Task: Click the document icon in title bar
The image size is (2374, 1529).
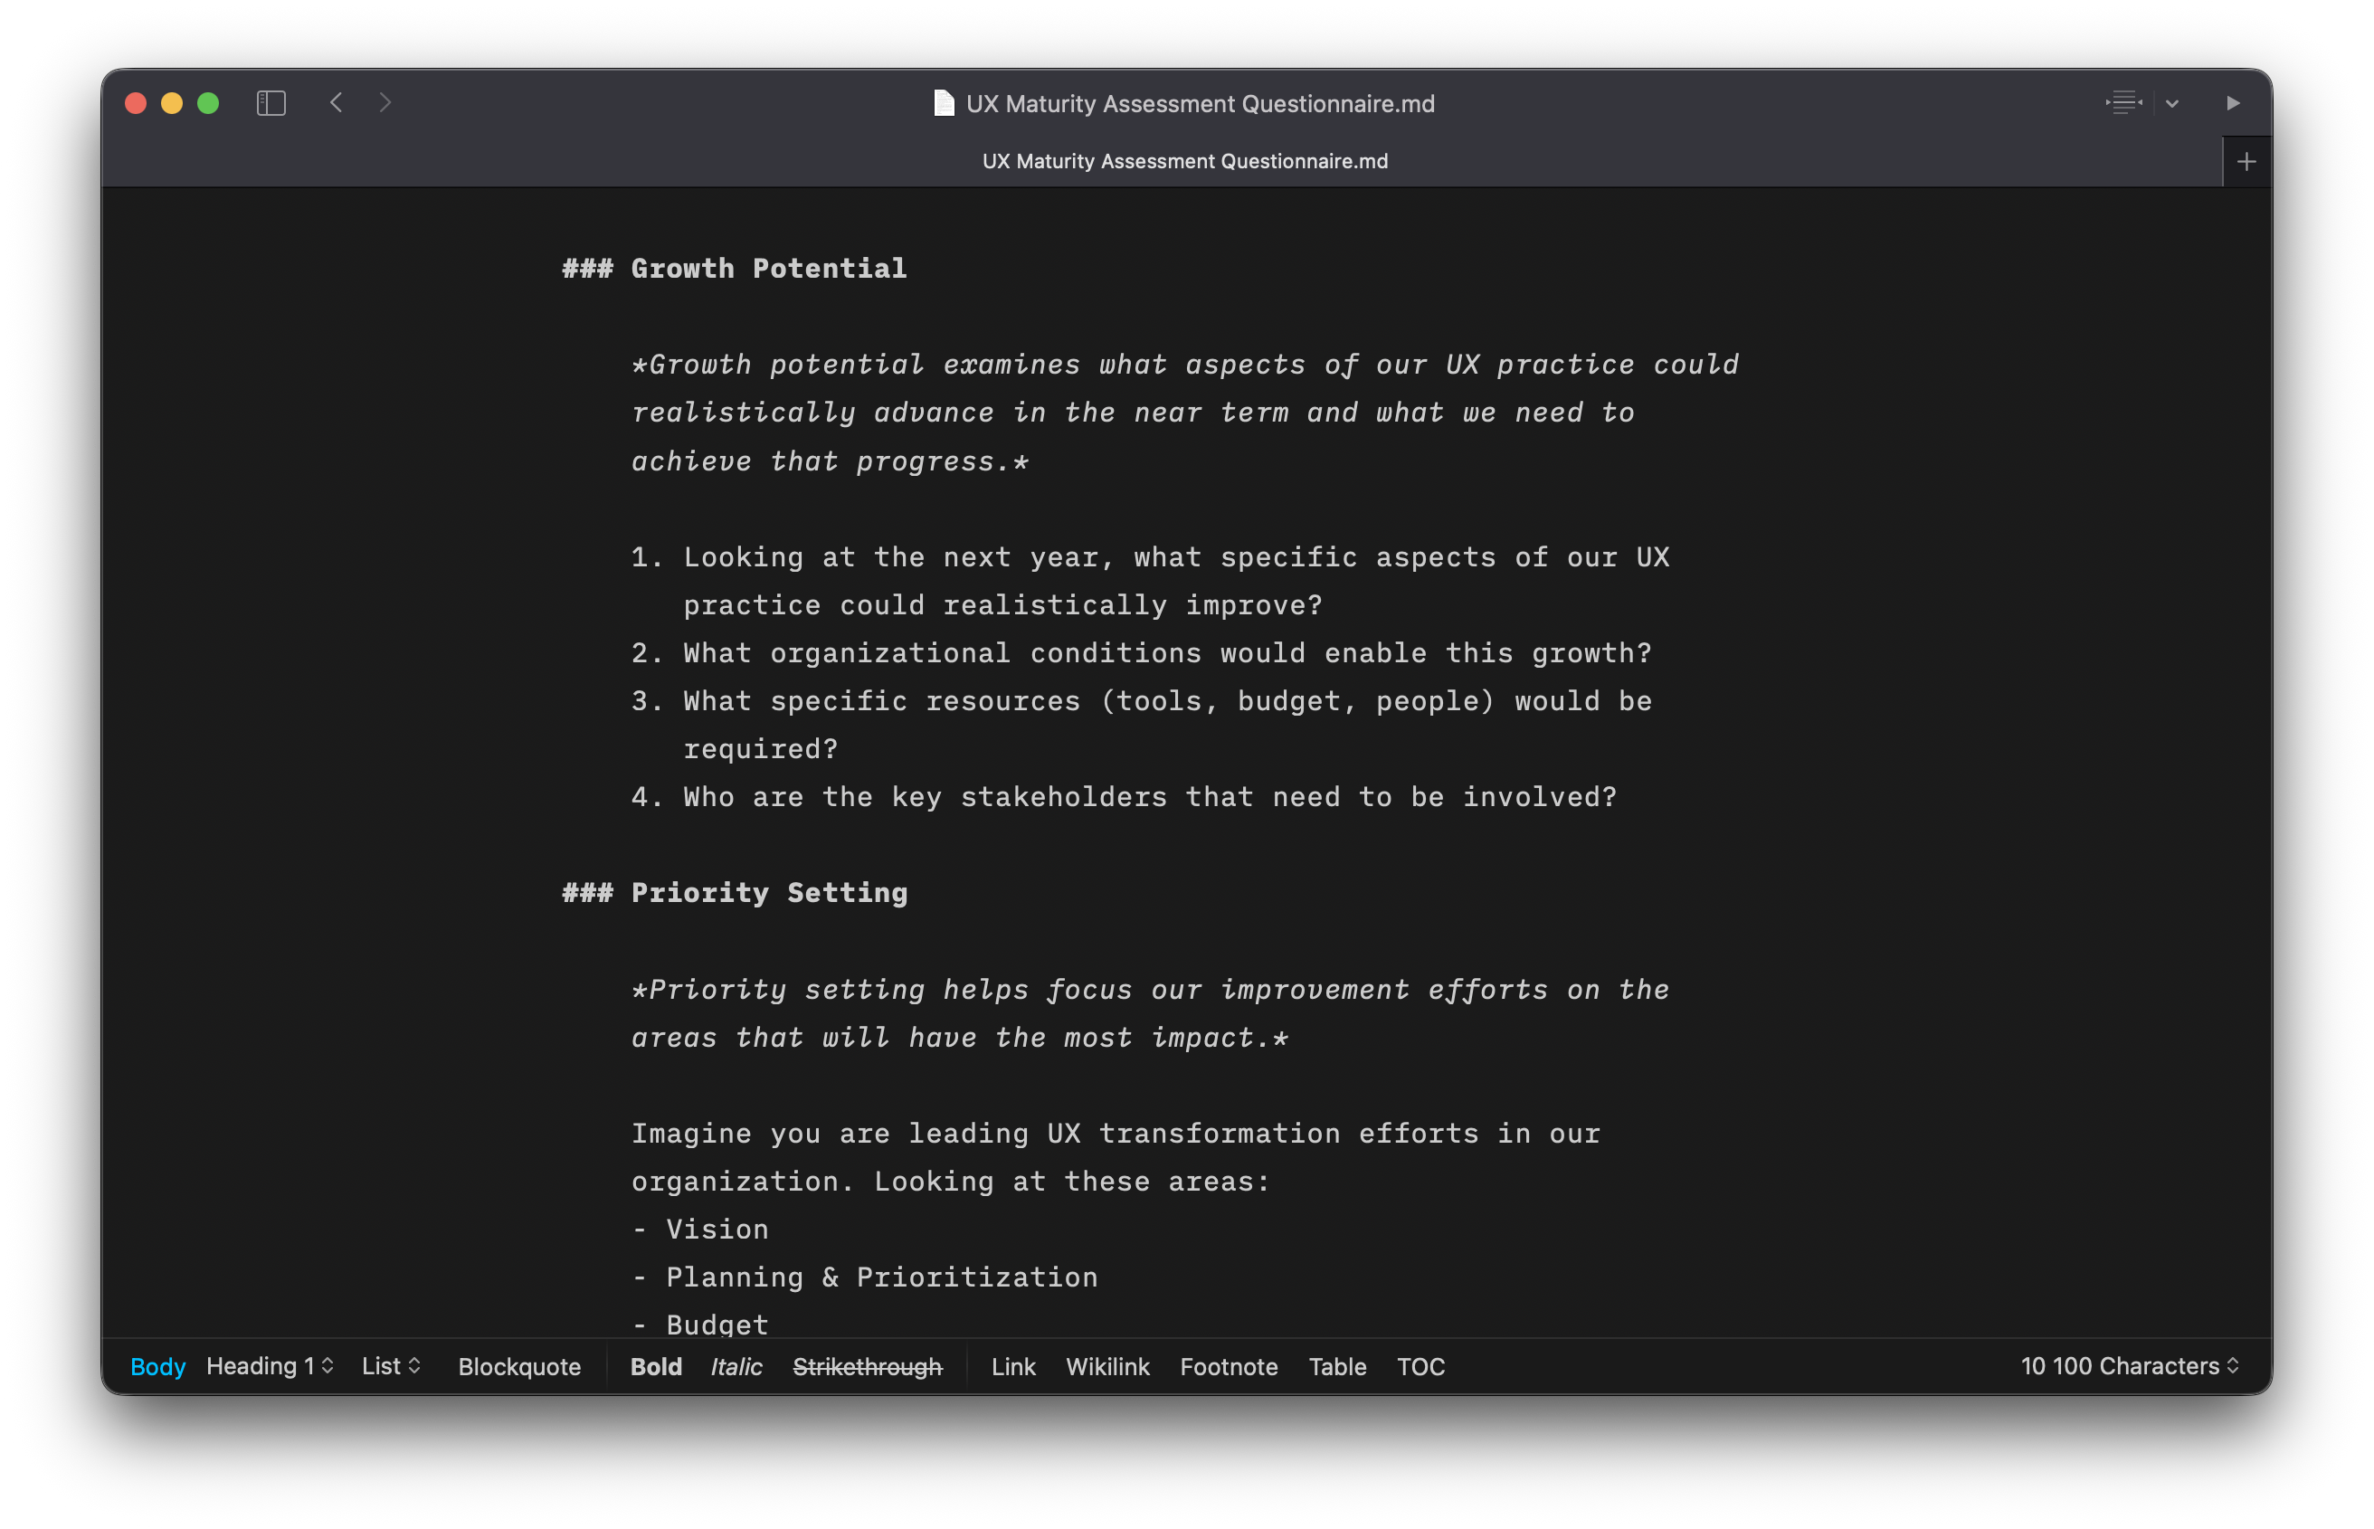Action: click(944, 103)
